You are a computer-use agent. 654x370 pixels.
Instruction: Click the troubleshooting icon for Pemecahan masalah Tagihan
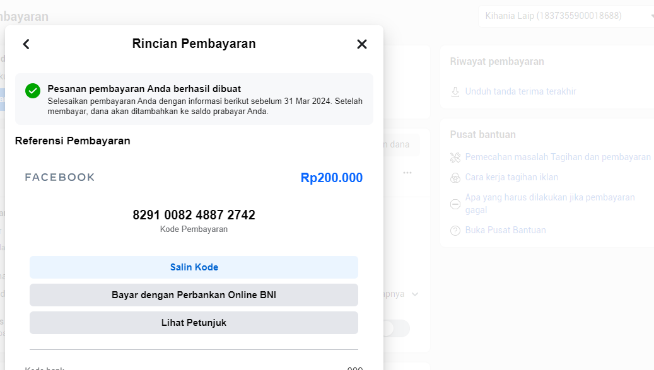click(455, 158)
